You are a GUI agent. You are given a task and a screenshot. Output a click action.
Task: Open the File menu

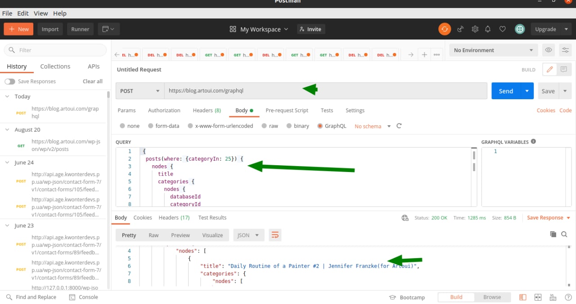click(x=7, y=13)
